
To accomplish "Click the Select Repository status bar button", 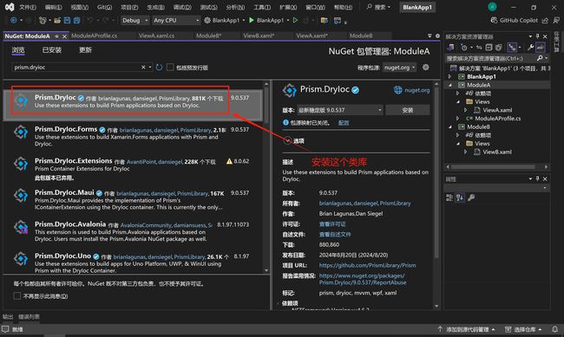I will click(x=523, y=329).
